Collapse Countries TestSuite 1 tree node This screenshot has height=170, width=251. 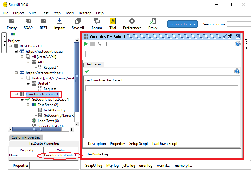tap(16, 94)
